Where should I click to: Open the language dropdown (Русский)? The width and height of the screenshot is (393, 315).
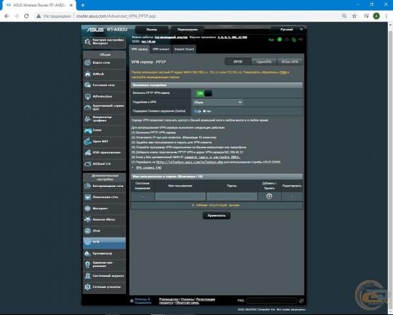click(288, 30)
